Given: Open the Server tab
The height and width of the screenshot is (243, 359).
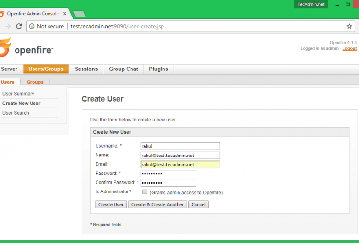Looking at the screenshot, I should [9, 69].
